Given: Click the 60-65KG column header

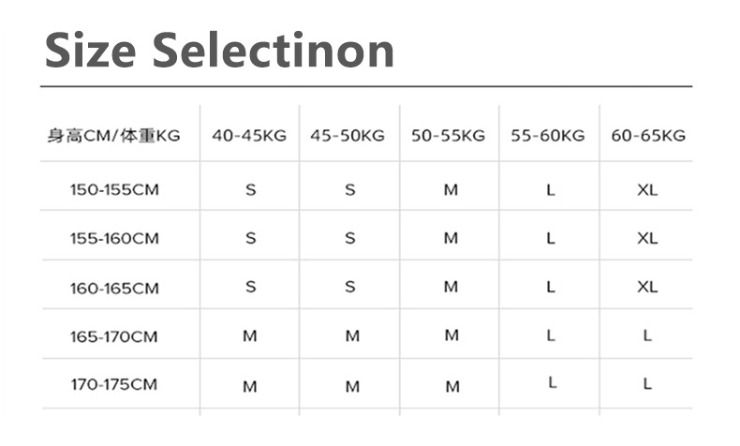Looking at the screenshot, I should pyautogui.click(x=648, y=136).
